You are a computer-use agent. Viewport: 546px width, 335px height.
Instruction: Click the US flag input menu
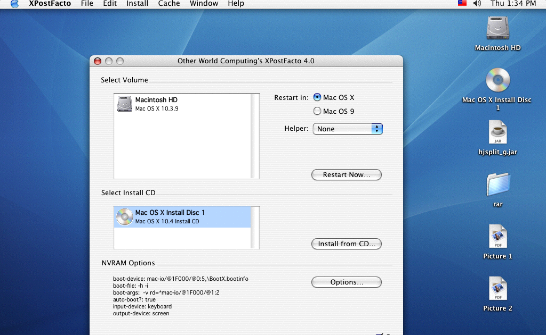462,4
